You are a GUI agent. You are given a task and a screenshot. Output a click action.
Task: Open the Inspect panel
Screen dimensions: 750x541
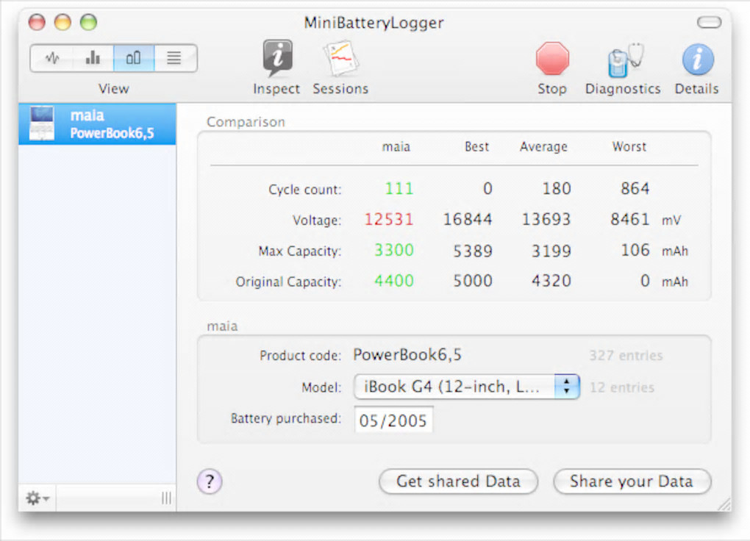(x=276, y=68)
